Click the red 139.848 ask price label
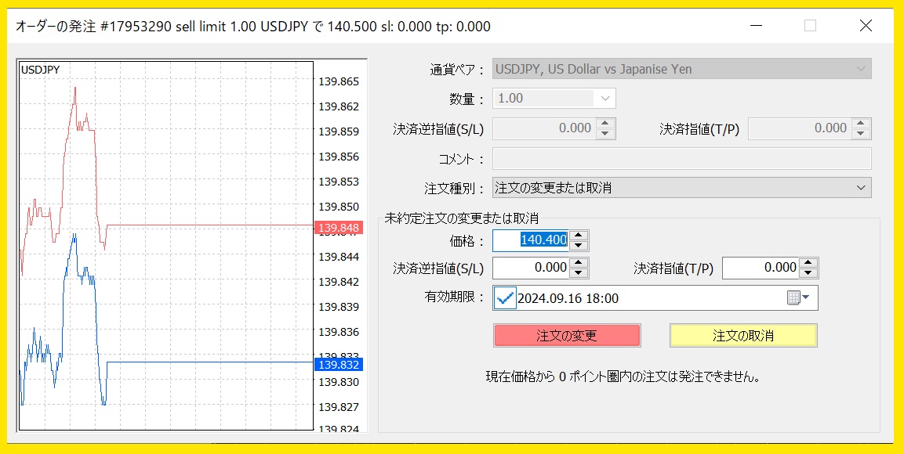The image size is (904, 454). point(337,229)
